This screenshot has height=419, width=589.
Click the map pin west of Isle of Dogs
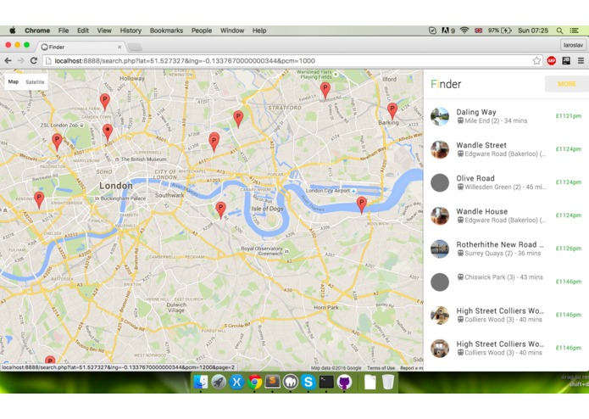(220, 209)
